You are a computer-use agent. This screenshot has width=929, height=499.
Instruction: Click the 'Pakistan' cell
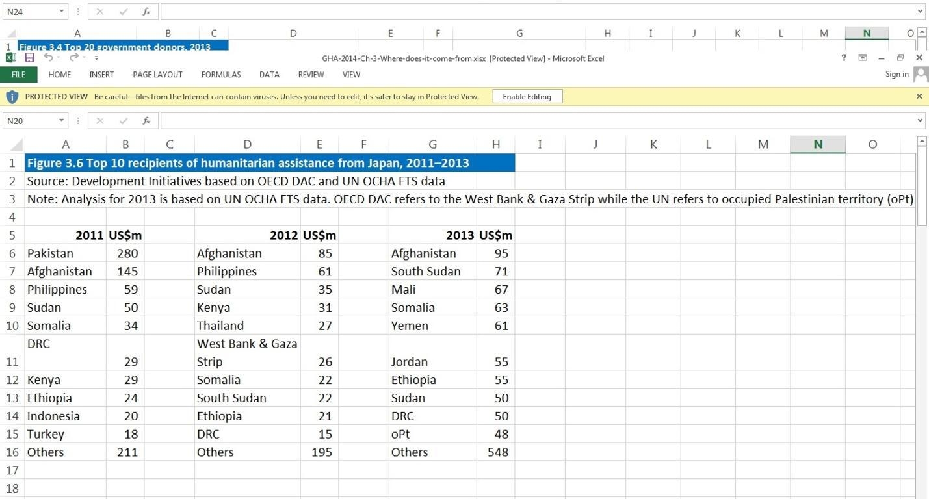66,253
